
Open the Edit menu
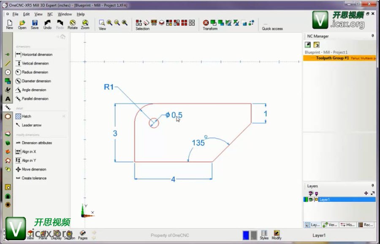pyautogui.click(x=26, y=14)
